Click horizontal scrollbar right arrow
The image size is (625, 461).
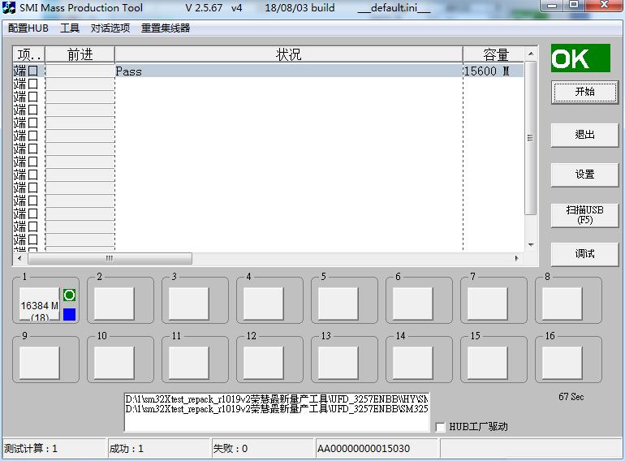coord(517,258)
